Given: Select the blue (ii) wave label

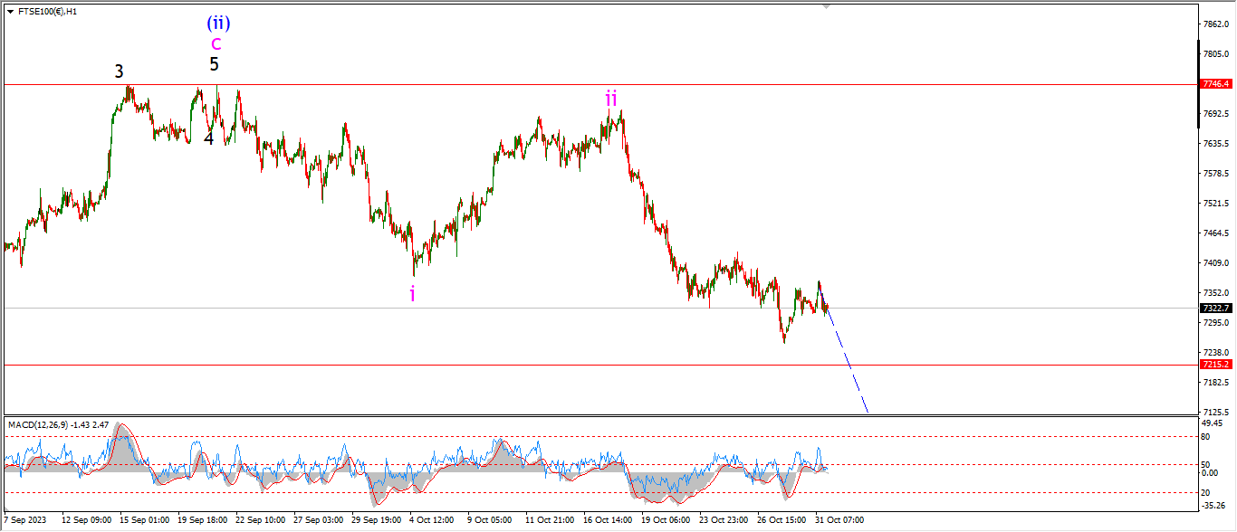Looking at the screenshot, I should point(217,22).
